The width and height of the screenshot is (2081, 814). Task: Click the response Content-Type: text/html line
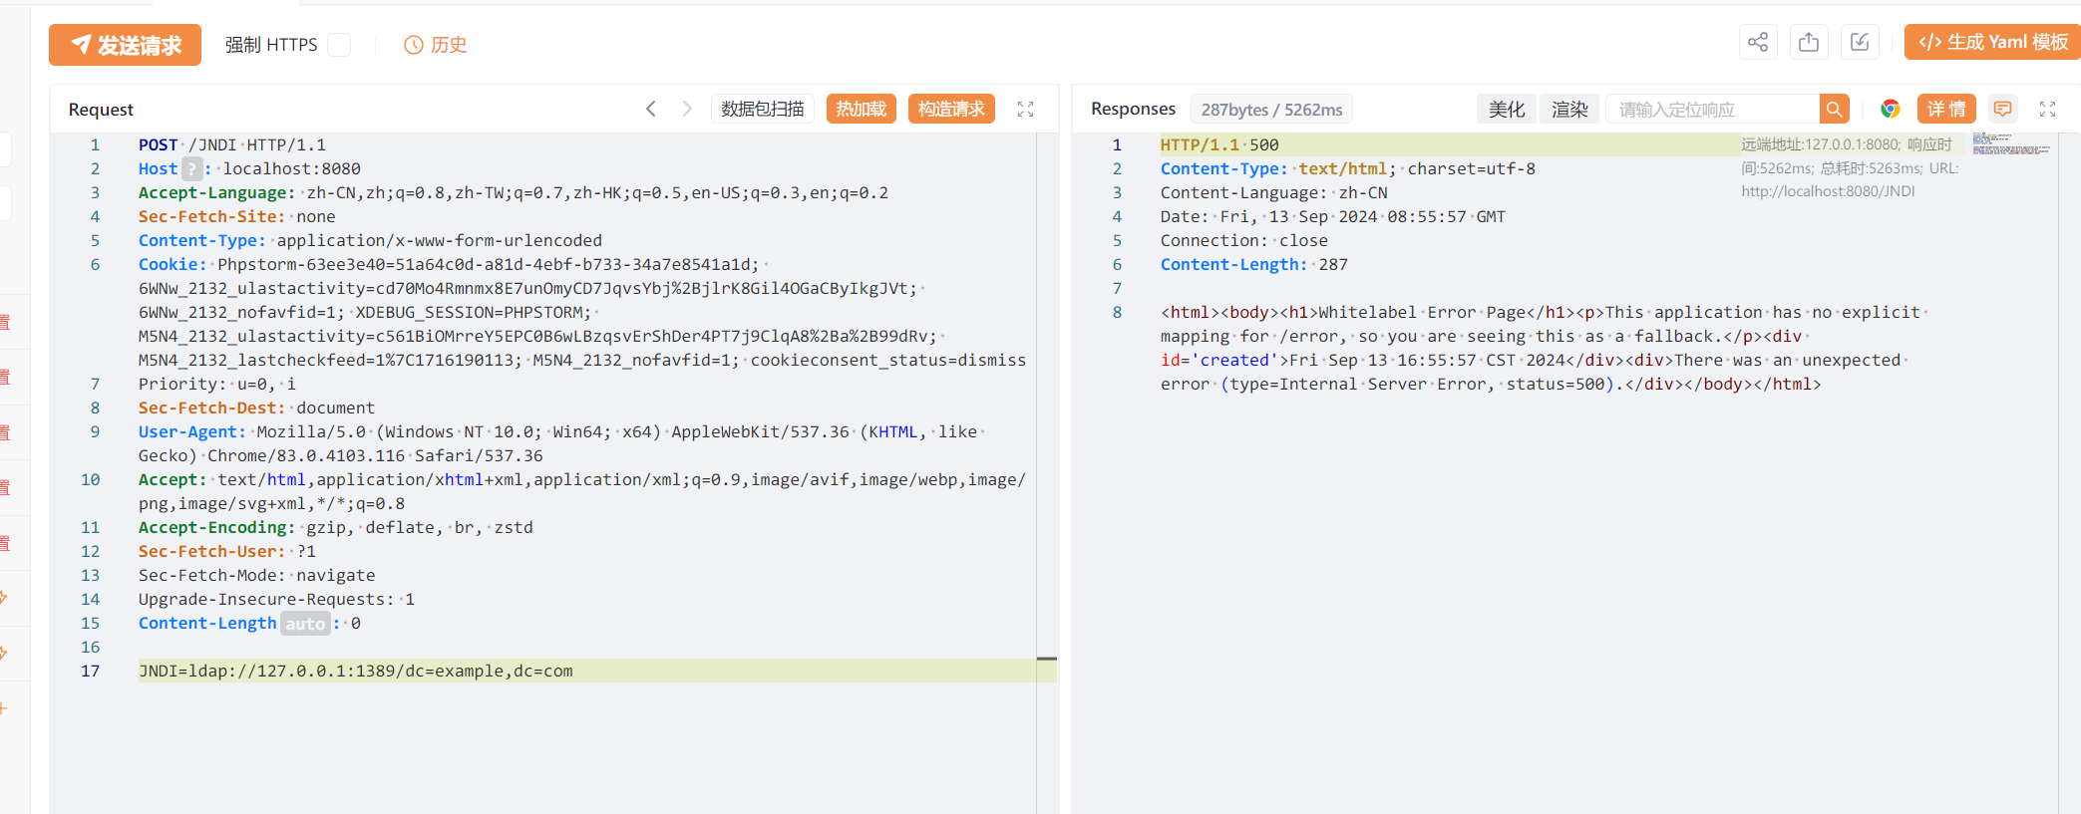1348,168
